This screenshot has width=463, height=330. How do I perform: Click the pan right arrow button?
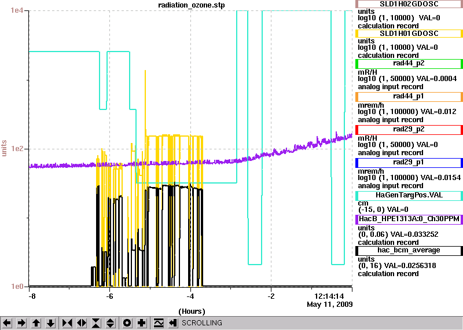click(x=21, y=323)
